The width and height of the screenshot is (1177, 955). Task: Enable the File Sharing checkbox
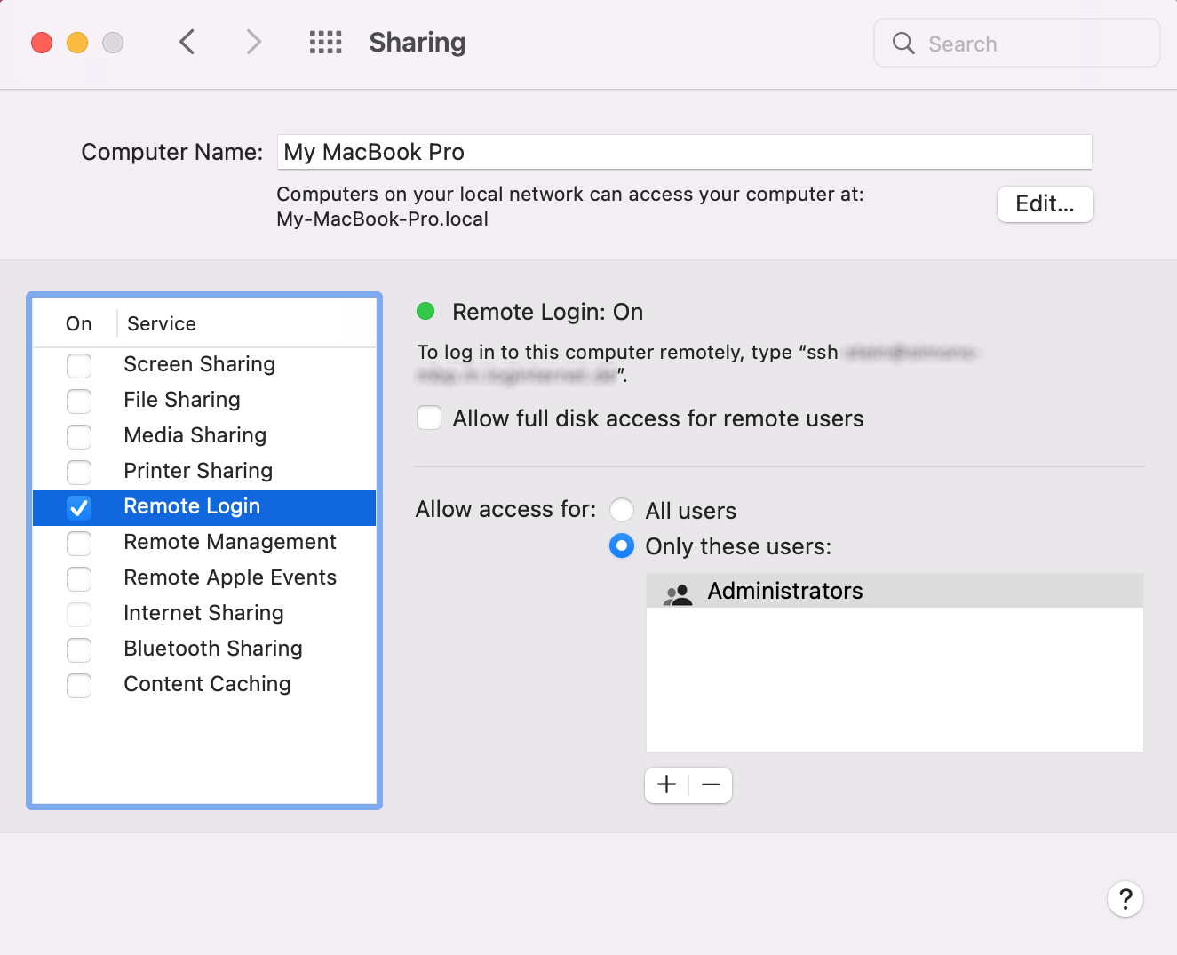point(79,401)
